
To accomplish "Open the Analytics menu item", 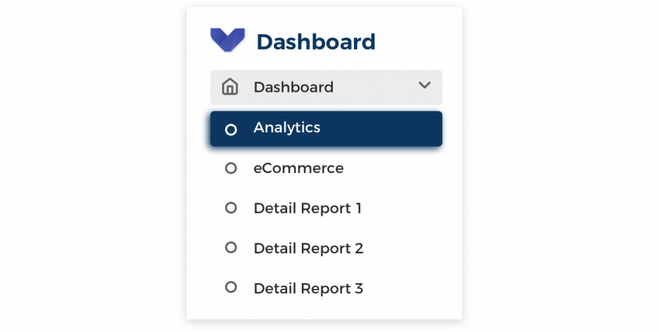I will (x=326, y=129).
